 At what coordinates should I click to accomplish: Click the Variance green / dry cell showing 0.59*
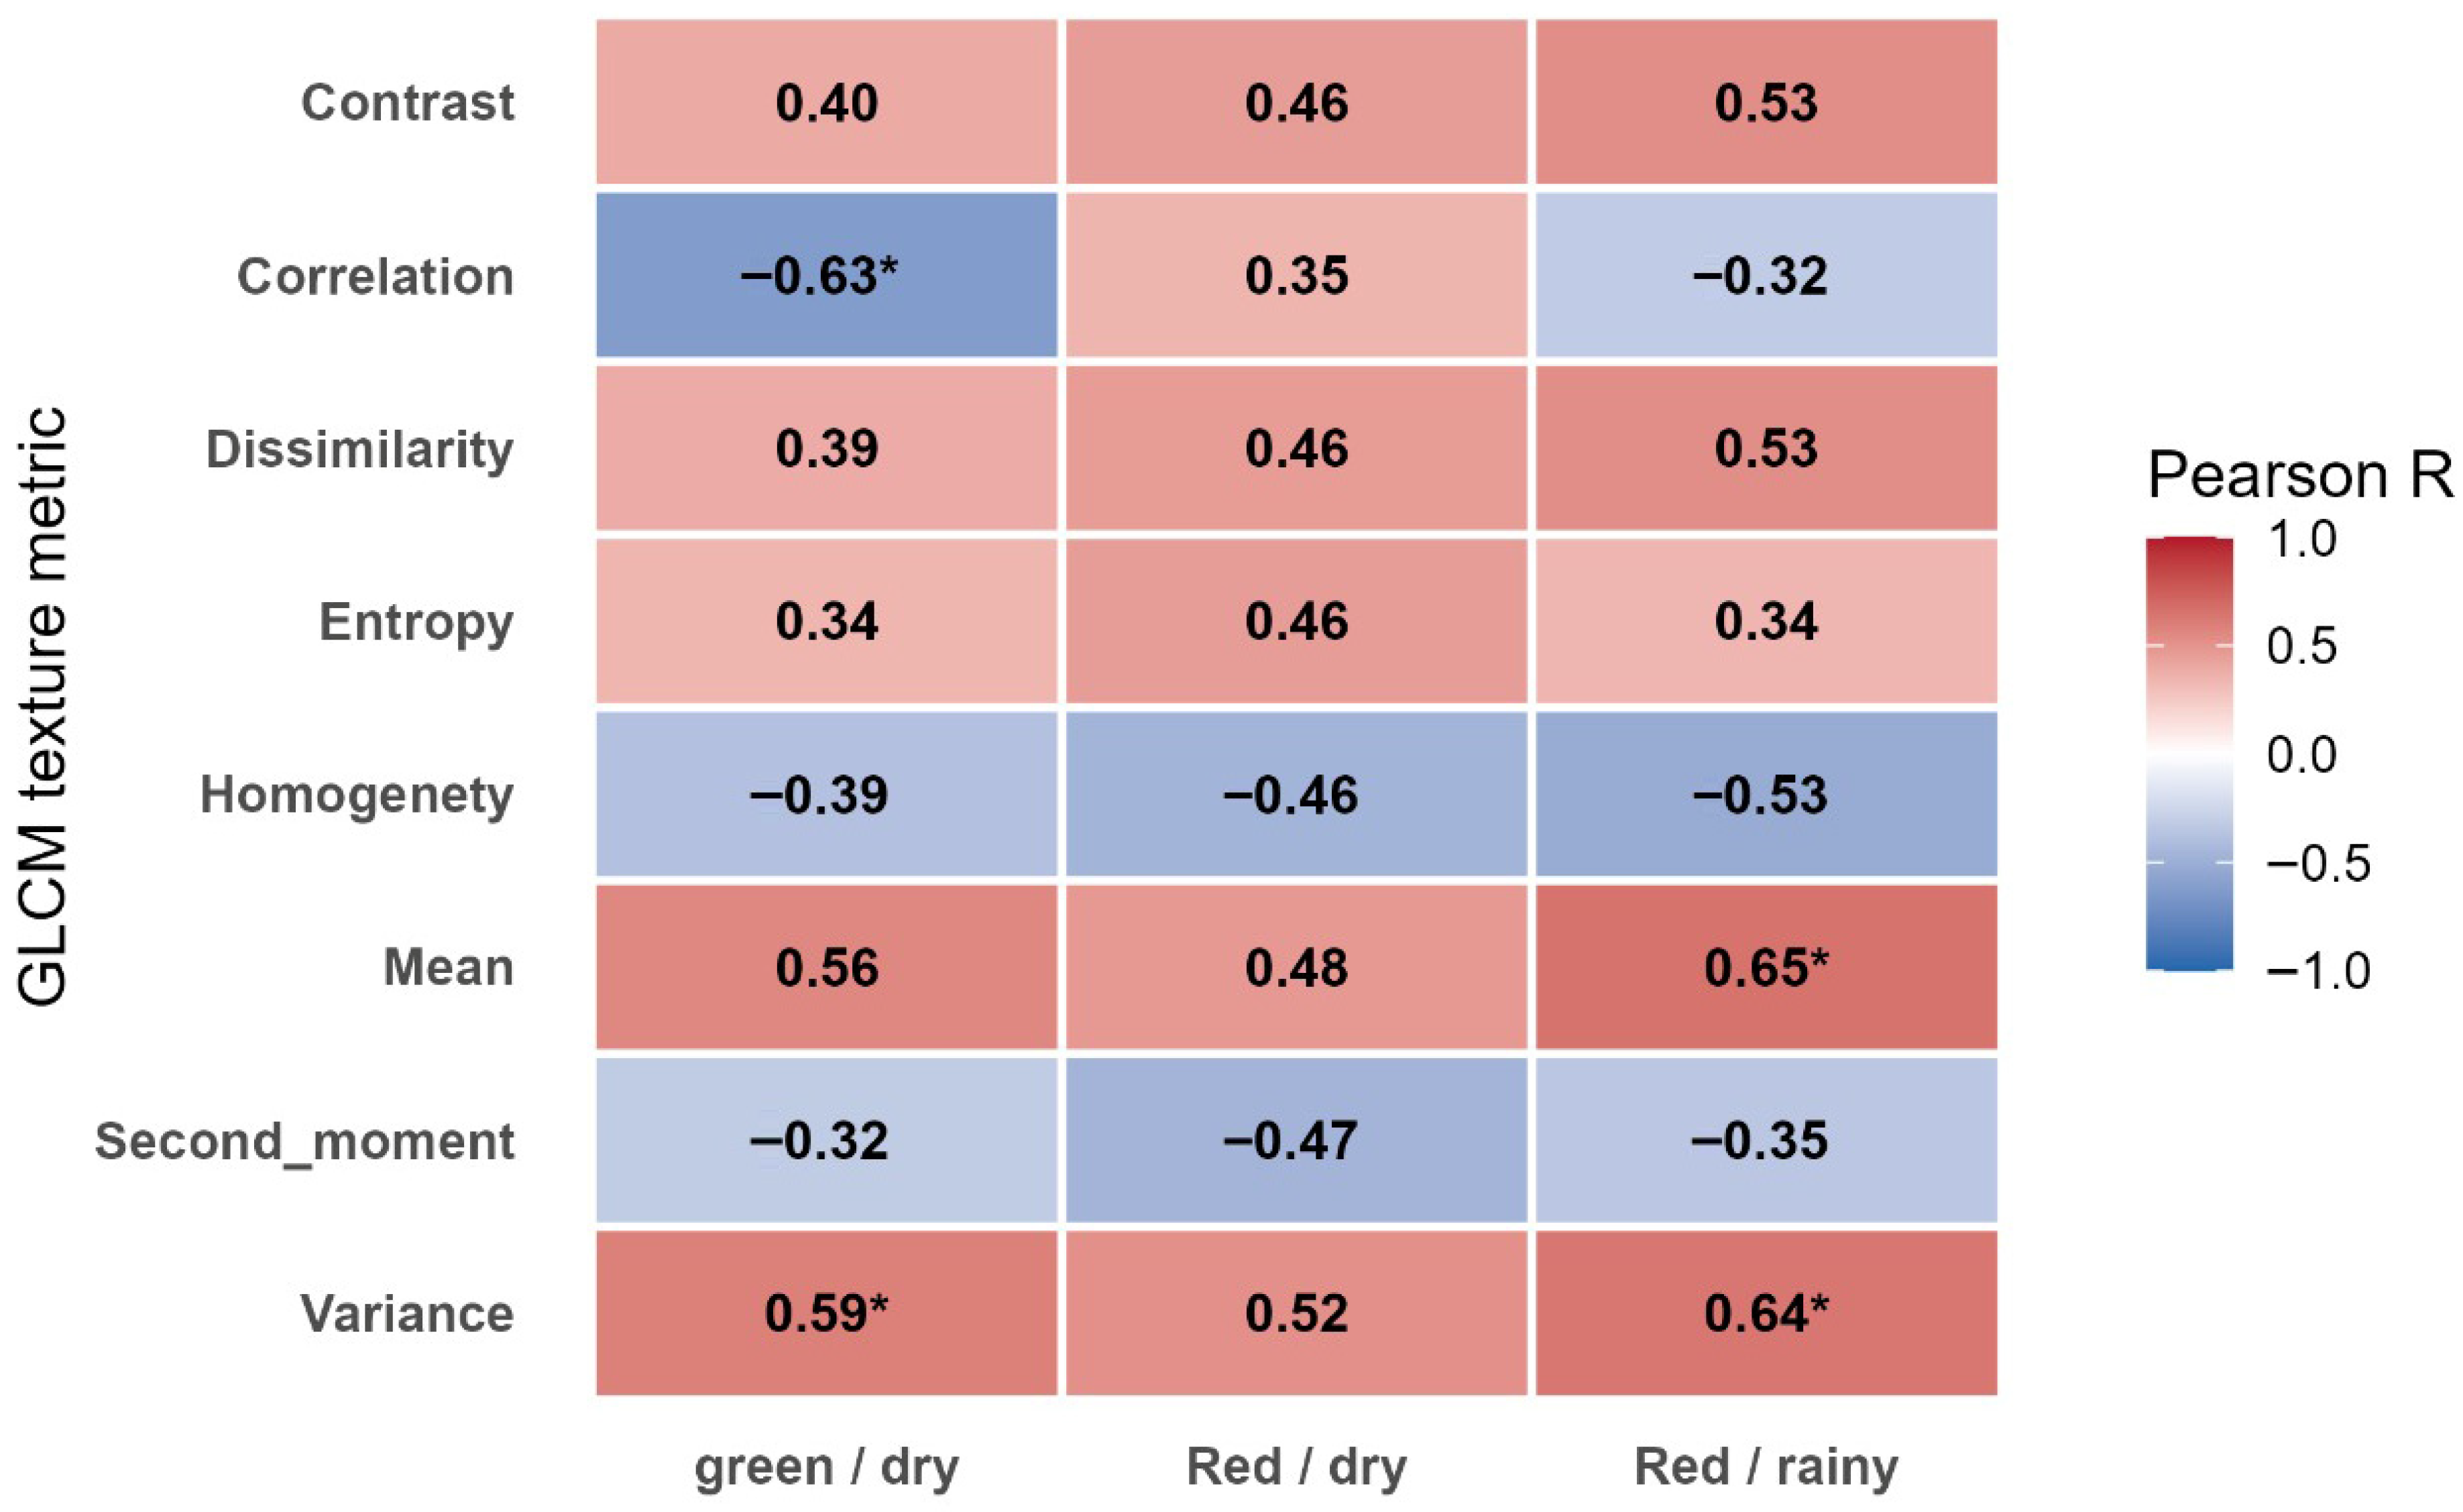826,1313
